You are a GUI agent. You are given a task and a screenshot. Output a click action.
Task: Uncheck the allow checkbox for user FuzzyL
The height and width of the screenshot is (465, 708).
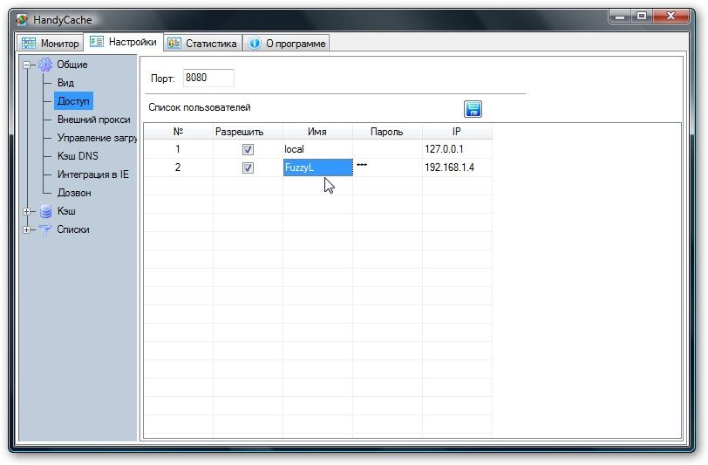[x=248, y=168]
